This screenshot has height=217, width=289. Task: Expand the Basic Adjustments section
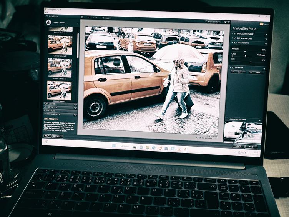233,34
